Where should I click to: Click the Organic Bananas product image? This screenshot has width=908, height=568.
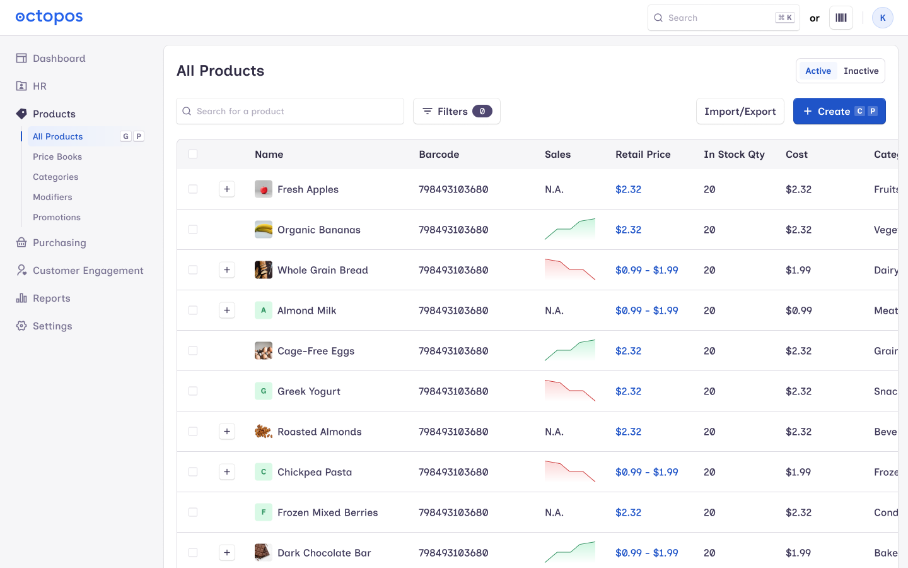tap(264, 230)
